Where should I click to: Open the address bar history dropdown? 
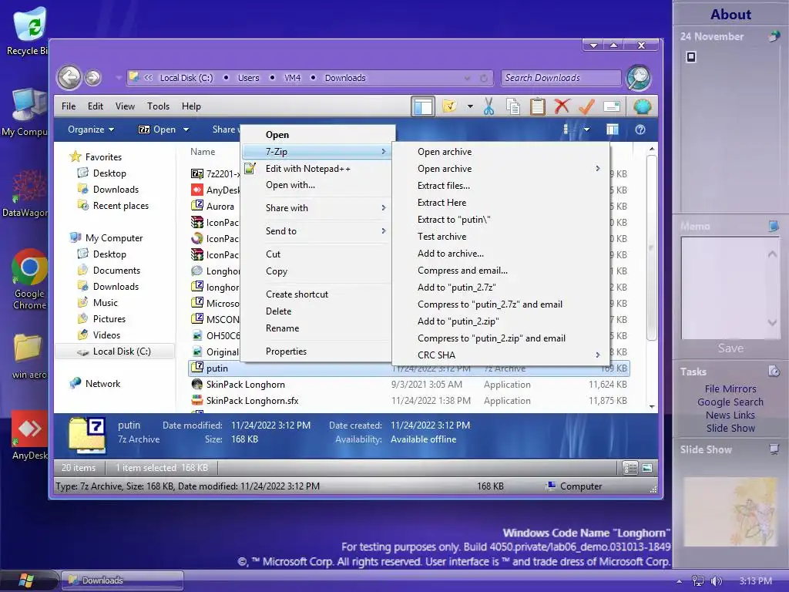[x=468, y=78]
